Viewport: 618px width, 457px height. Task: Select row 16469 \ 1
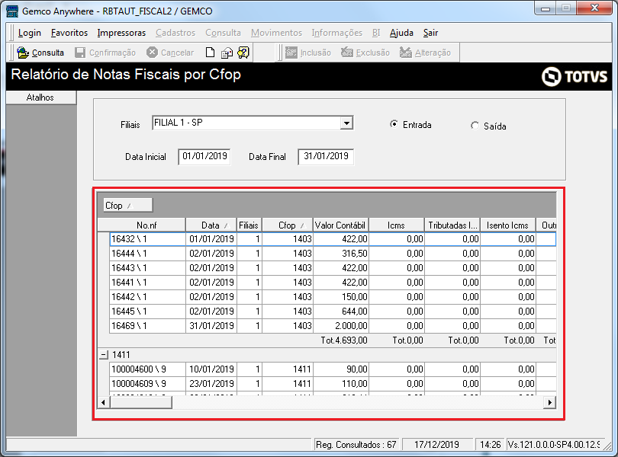click(x=333, y=326)
